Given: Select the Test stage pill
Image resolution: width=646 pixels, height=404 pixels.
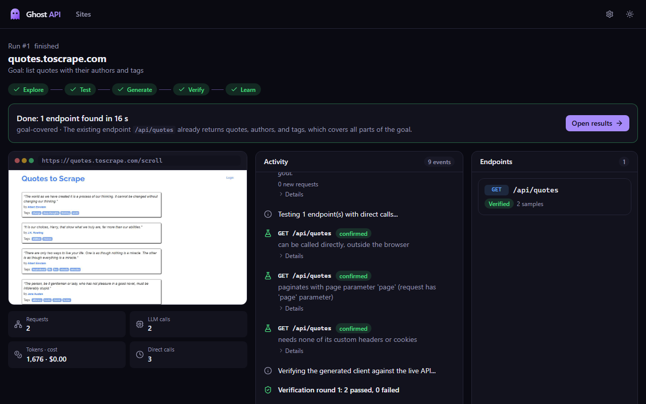Looking at the screenshot, I should tap(80, 89).
